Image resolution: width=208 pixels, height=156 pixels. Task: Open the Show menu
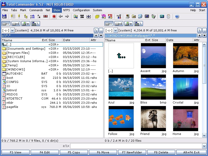pyautogui.click(x=57, y=10)
